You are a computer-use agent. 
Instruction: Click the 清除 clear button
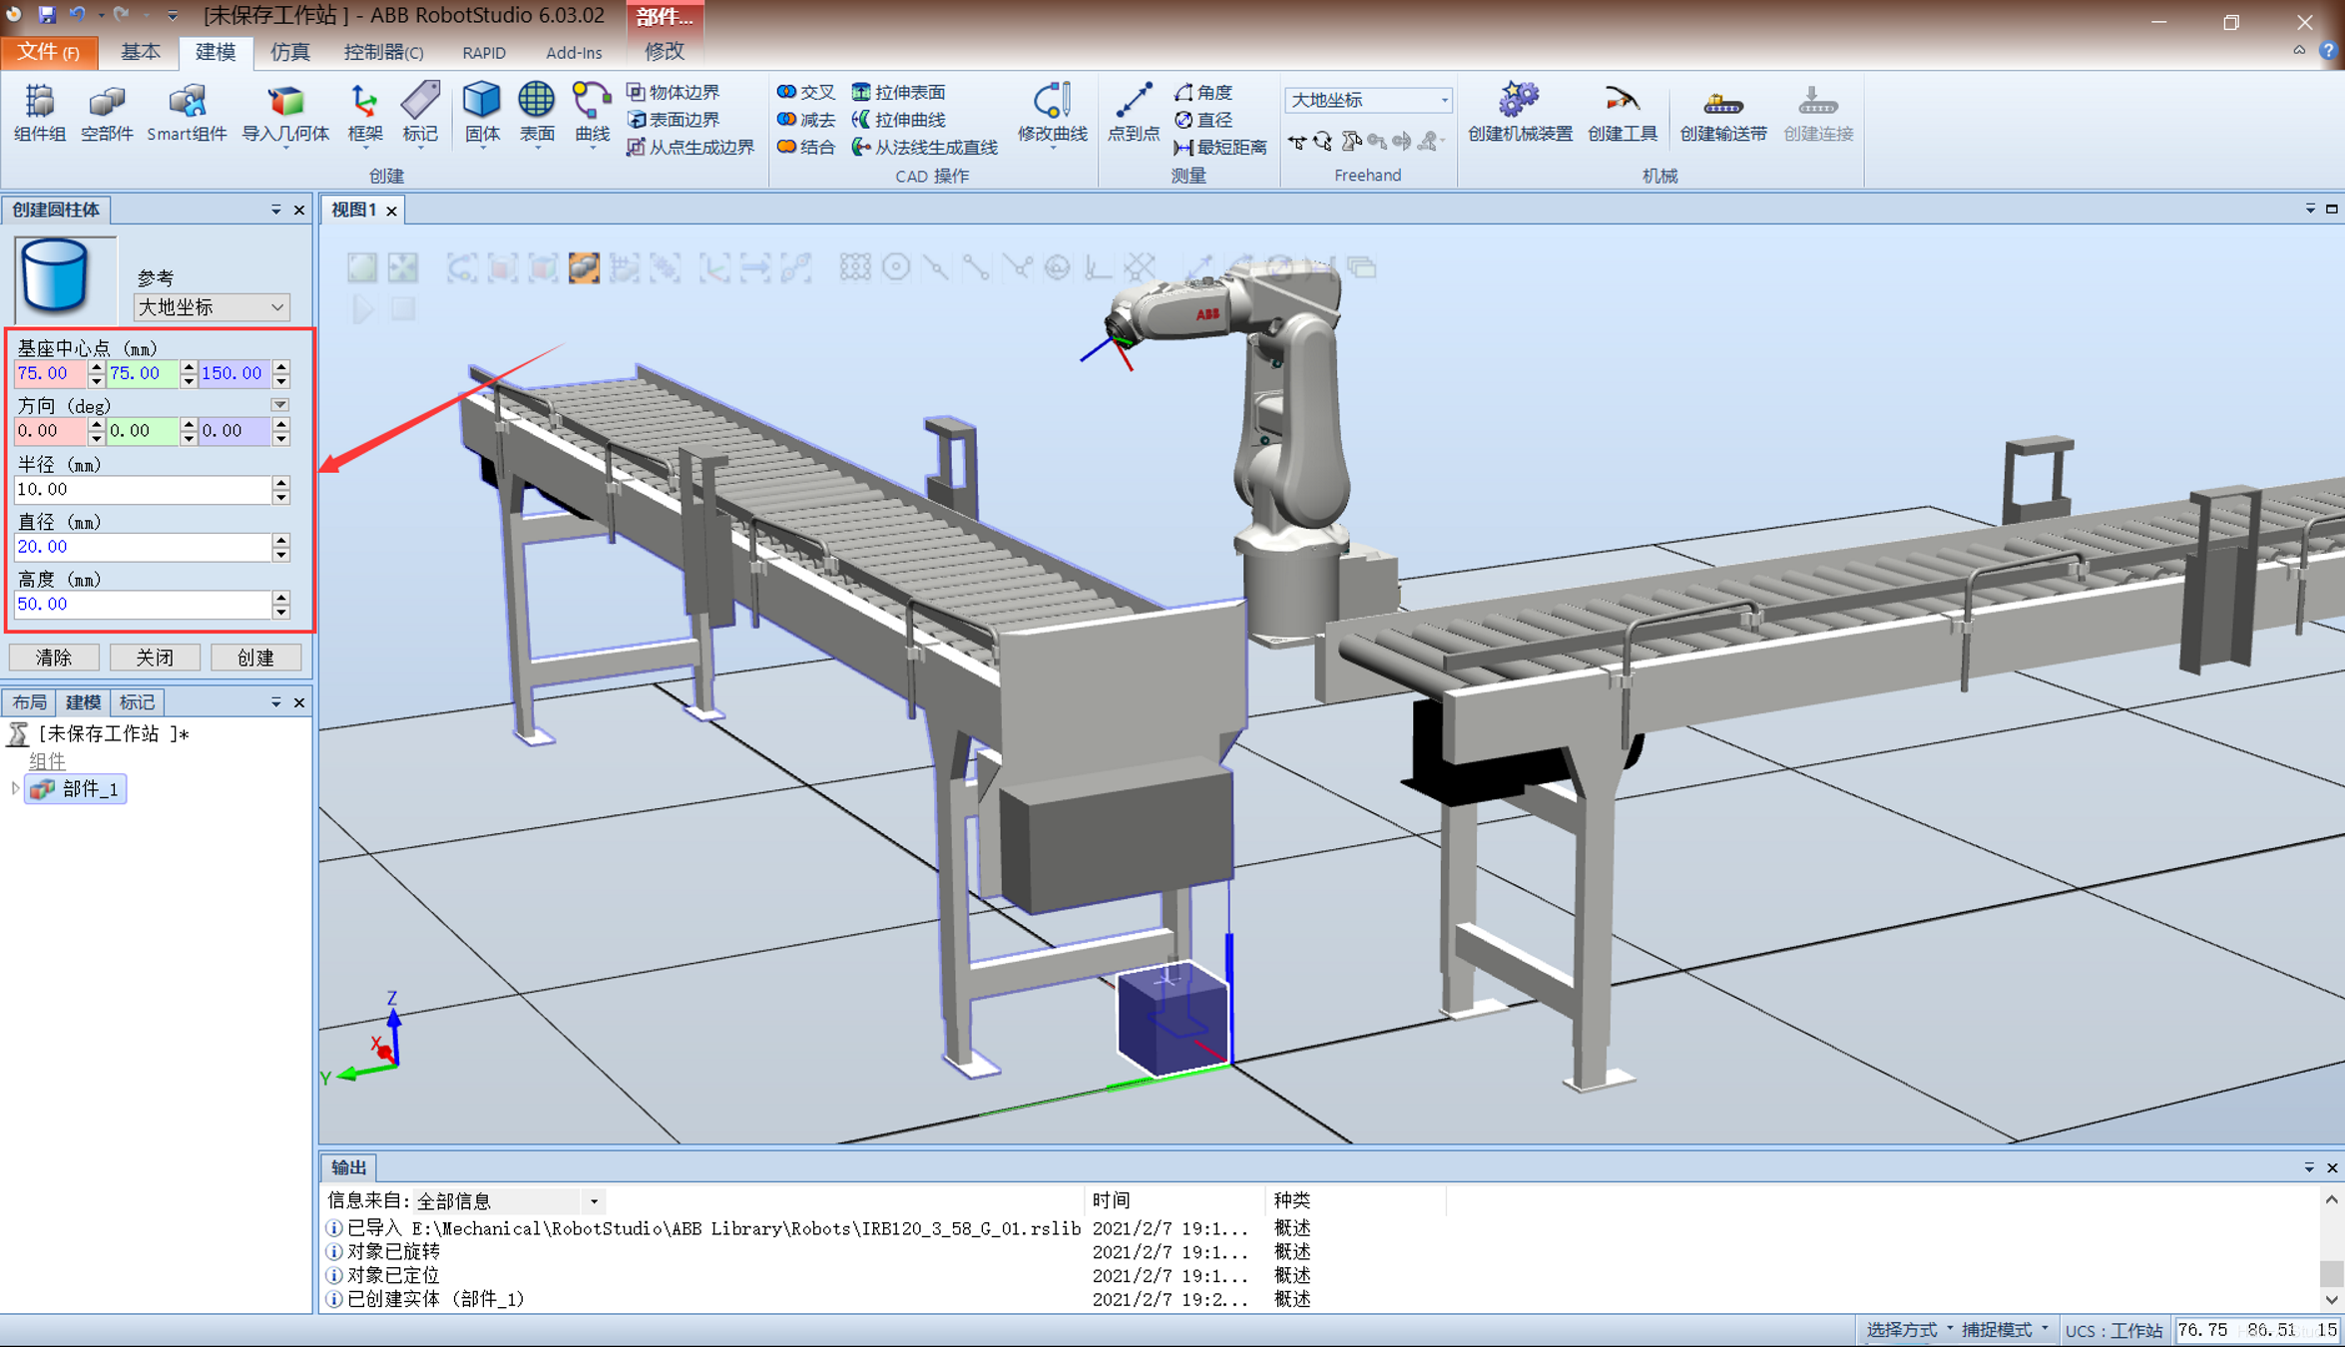[x=54, y=658]
